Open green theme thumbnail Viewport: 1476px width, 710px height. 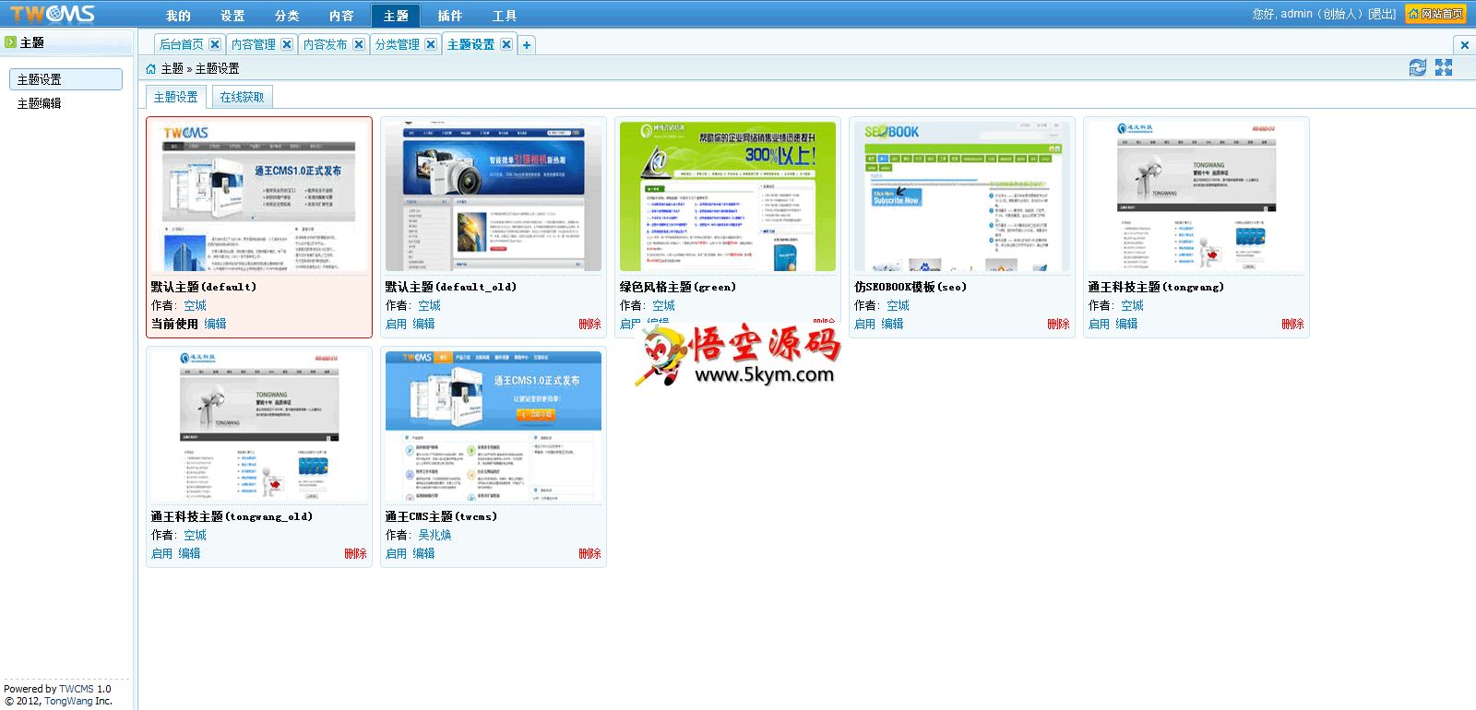[x=728, y=197]
